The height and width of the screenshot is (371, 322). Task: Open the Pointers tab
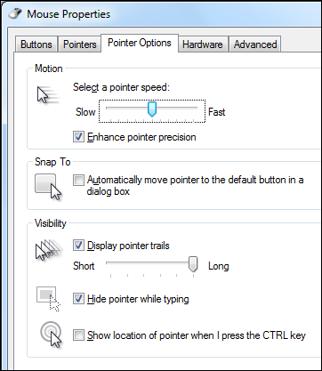[x=80, y=44]
